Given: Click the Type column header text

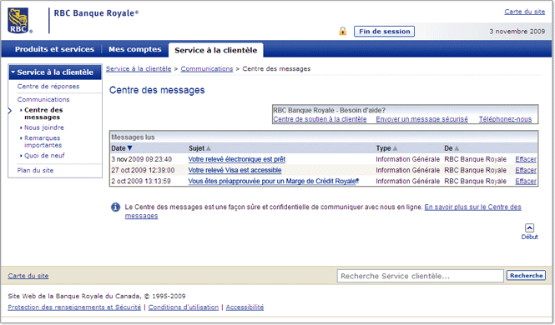Looking at the screenshot, I should click(383, 148).
